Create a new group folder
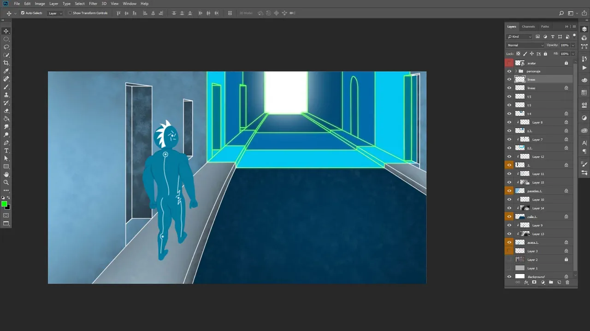590x331 pixels. click(x=551, y=282)
